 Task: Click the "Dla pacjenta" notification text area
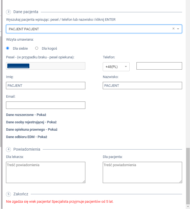[x=142, y=172]
